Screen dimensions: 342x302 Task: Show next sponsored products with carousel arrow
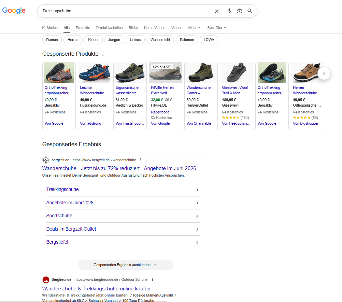[324, 73]
